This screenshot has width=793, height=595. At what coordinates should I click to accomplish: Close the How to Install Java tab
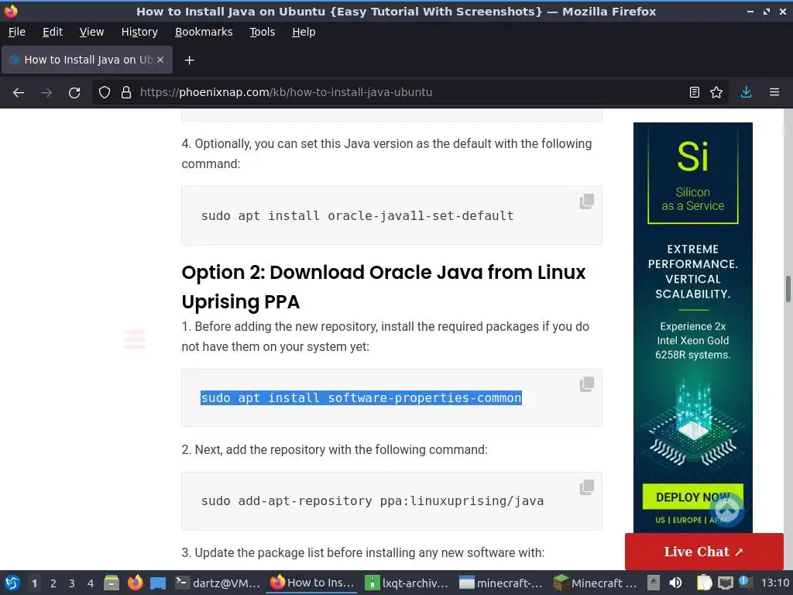160,60
